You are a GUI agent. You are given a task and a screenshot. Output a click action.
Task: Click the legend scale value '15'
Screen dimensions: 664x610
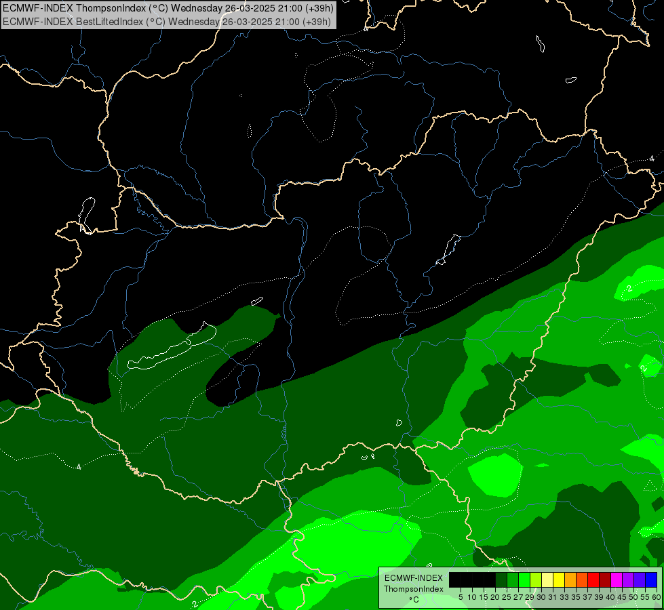point(484,597)
